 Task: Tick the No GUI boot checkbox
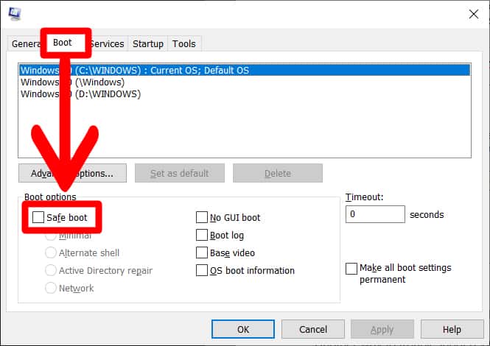coord(202,217)
